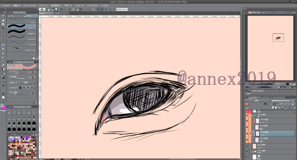Expand the collapsed bottom layer folder
The height and width of the screenshot is (160, 297).
(253, 152)
